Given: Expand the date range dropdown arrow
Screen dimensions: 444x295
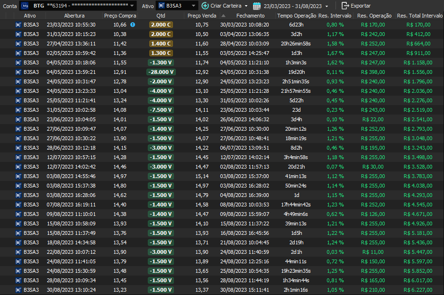Looking at the screenshot, I should (x=326, y=6).
